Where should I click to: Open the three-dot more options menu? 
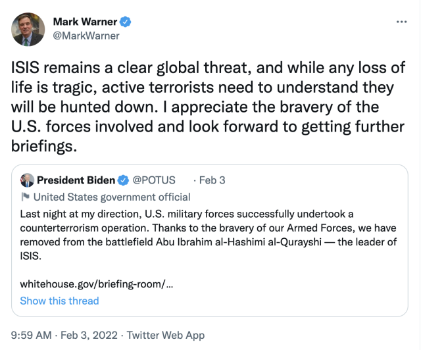click(401, 22)
